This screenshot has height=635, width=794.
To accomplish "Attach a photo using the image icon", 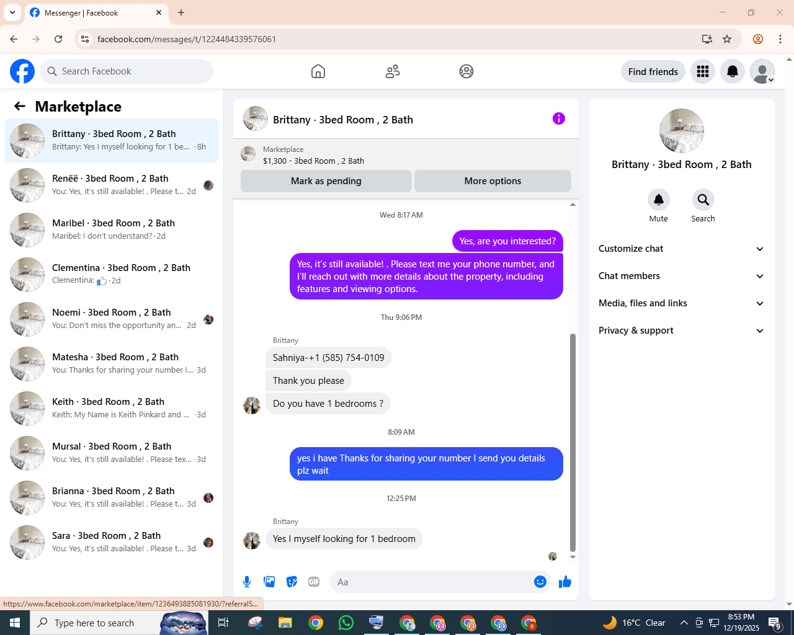I will [269, 582].
